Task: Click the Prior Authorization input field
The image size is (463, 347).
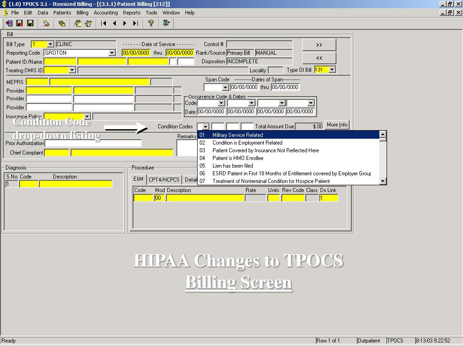Action: pyautogui.click(x=93, y=143)
